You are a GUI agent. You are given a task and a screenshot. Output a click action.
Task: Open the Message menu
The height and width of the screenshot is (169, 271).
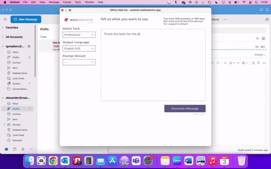54,2
